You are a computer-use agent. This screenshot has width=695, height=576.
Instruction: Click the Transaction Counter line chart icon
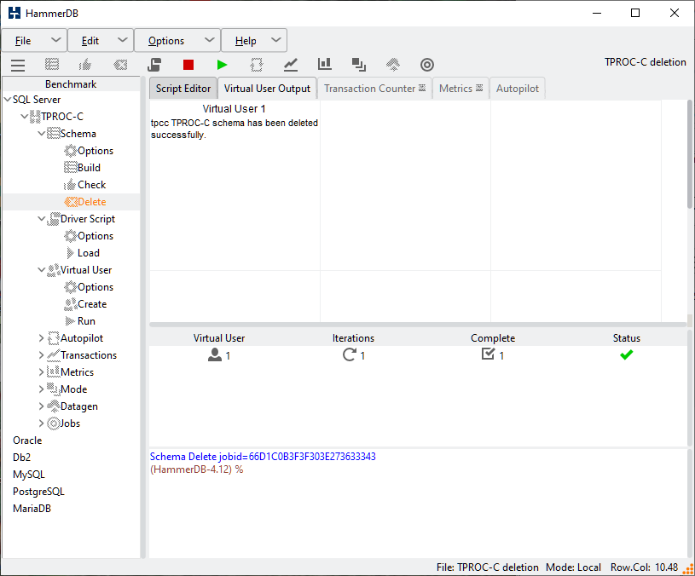click(x=291, y=65)
